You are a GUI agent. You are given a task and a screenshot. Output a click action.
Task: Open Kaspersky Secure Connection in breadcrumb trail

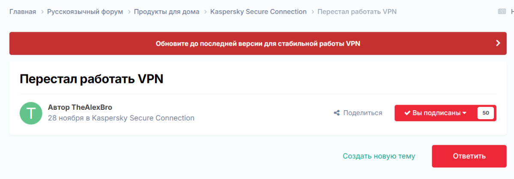(258, 12)
